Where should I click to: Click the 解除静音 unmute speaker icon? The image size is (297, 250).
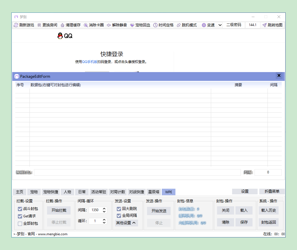pyautogui.click(x=109, y=25)
